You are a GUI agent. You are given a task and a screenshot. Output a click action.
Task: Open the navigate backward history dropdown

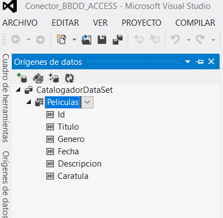tap(28, 40)
